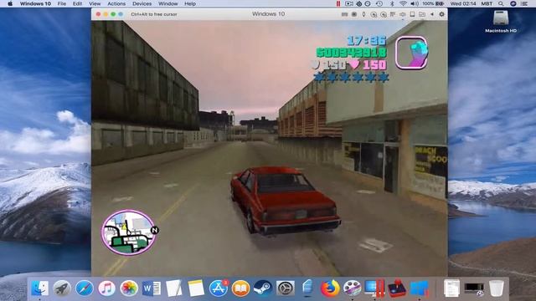This screenshot has height=301, width=536.
Task: Open System Preferences from the Dock
Action: tap(285, 288)
